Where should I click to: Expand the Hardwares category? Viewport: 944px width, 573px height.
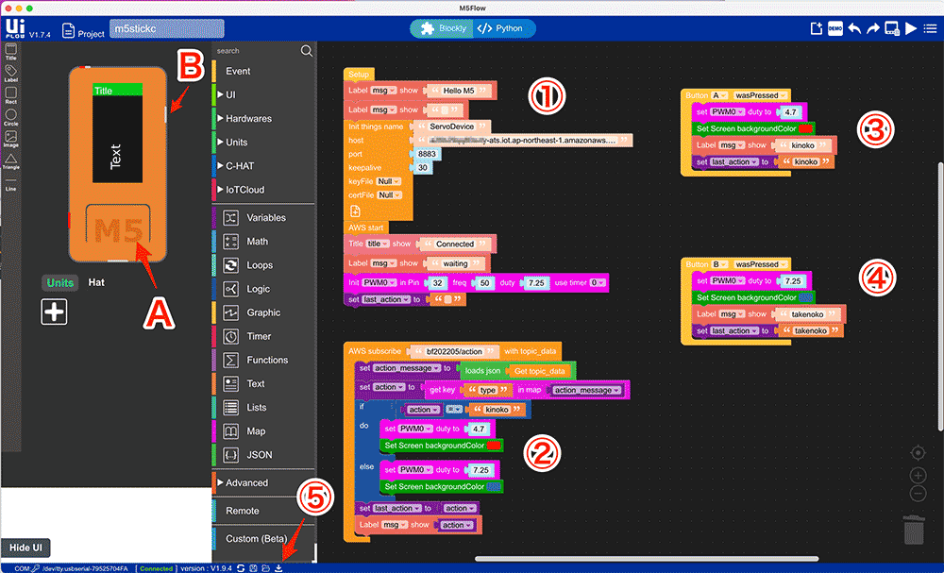coord(248,119)
